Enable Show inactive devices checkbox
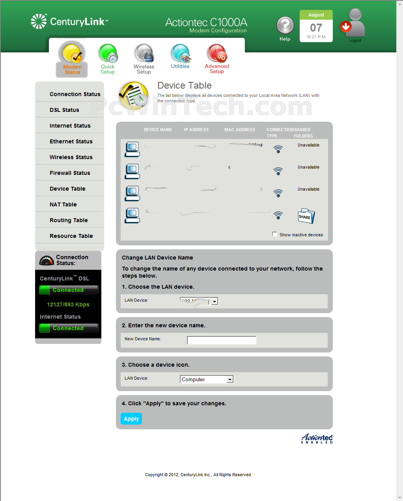Image resolution: width=403 pixels, height=501 pixels. [x=274, y=234]
